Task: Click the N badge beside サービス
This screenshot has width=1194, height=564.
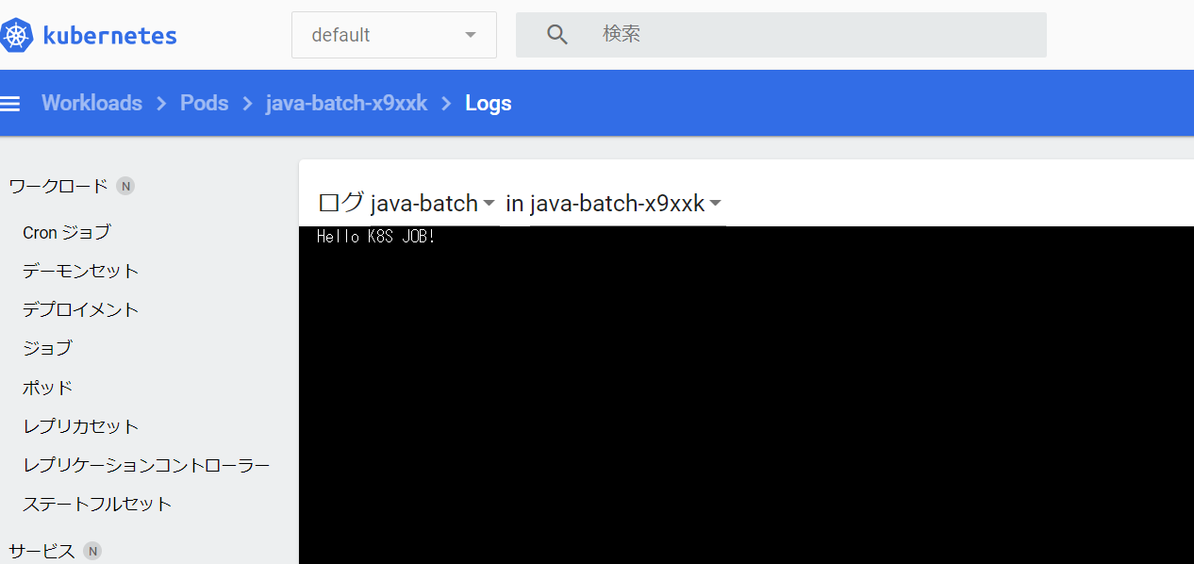Action: tap(92, 551)
